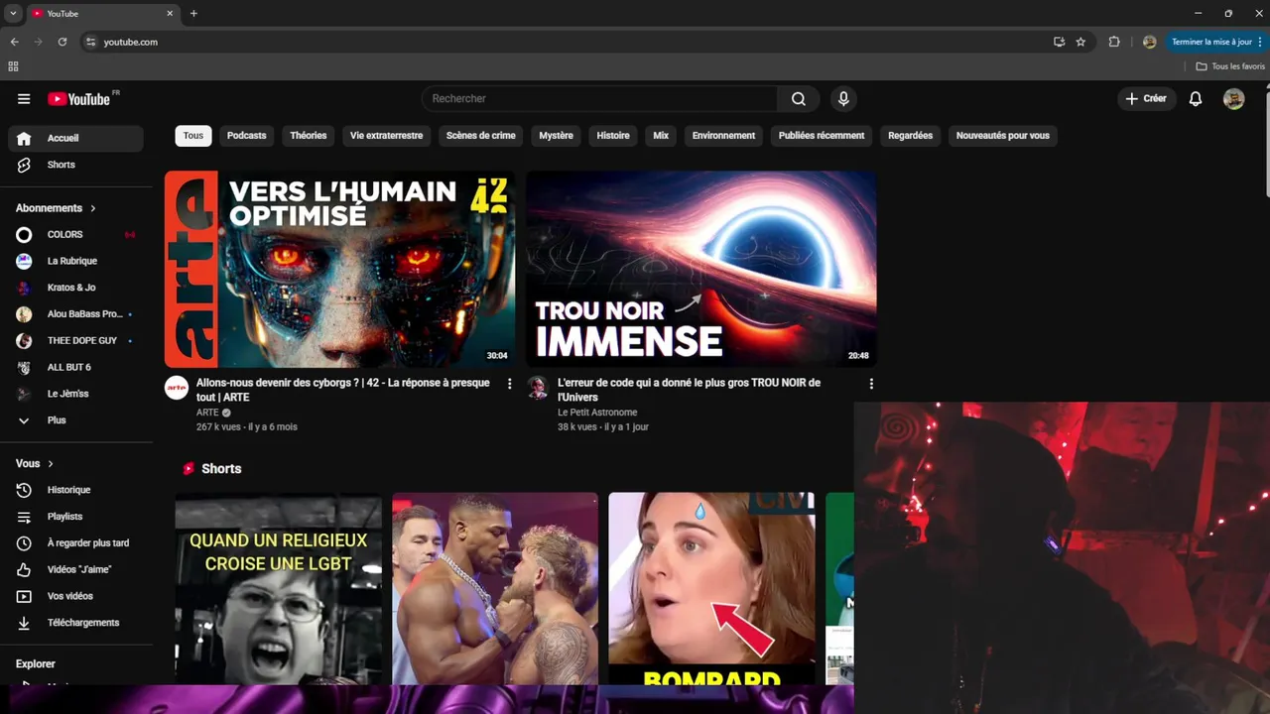Click the Créer button
Viewport: 1270px width, 714px height.
[x=1146, y=99]
